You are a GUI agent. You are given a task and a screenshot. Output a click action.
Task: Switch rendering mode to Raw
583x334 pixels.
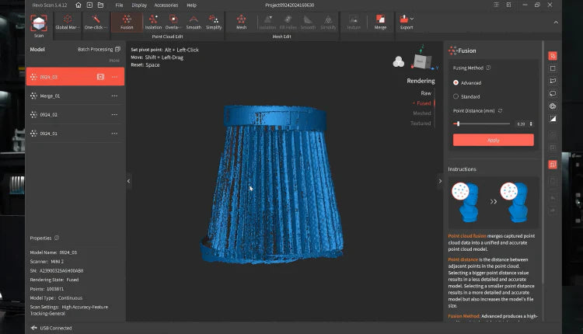coord(425,92)
